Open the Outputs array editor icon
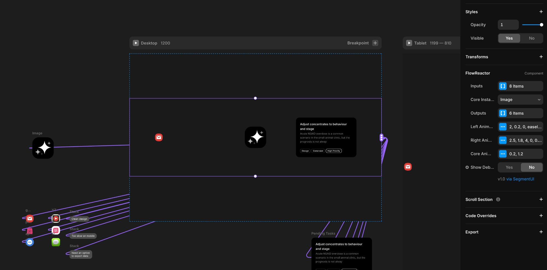The width and height of the screenshot is (547, 270). tap(503, 113)
